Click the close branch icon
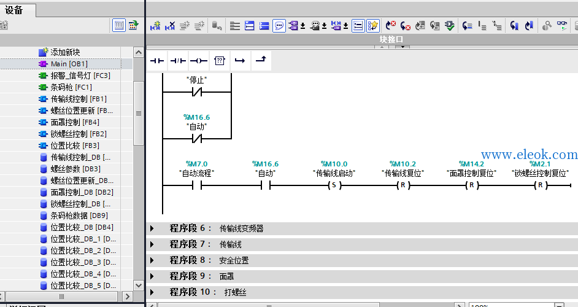Viewport: 578px width, 307px height. (x=261, y=61)
